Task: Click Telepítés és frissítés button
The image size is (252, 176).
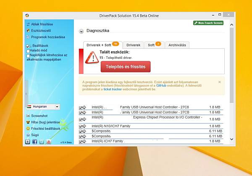Action: [126, 67]
